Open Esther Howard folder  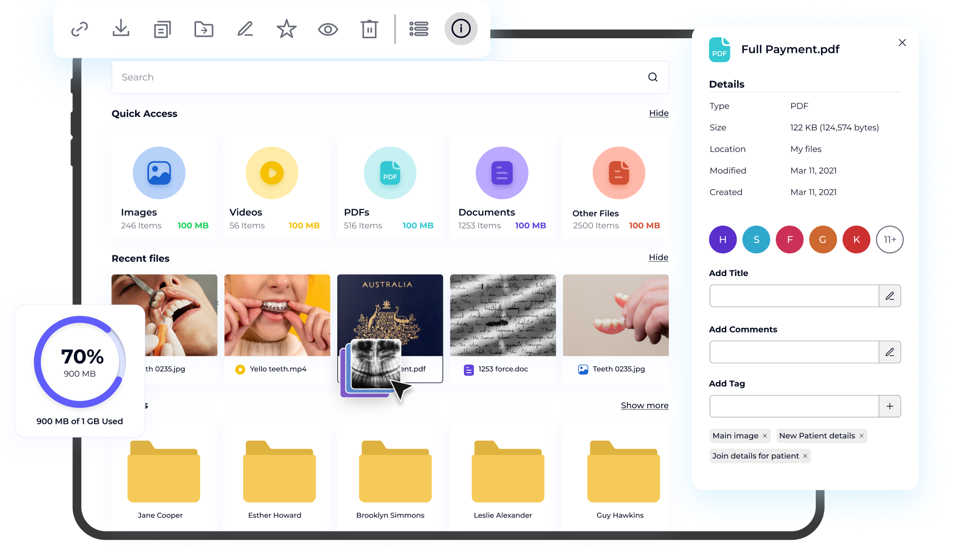[279, 472]
